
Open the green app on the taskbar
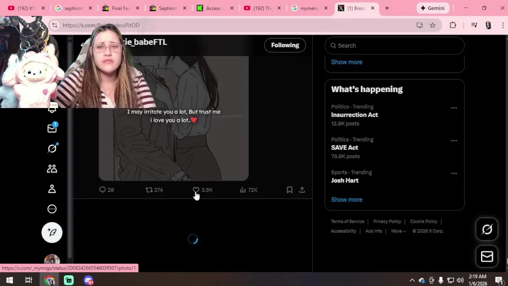tap(69, 280)
